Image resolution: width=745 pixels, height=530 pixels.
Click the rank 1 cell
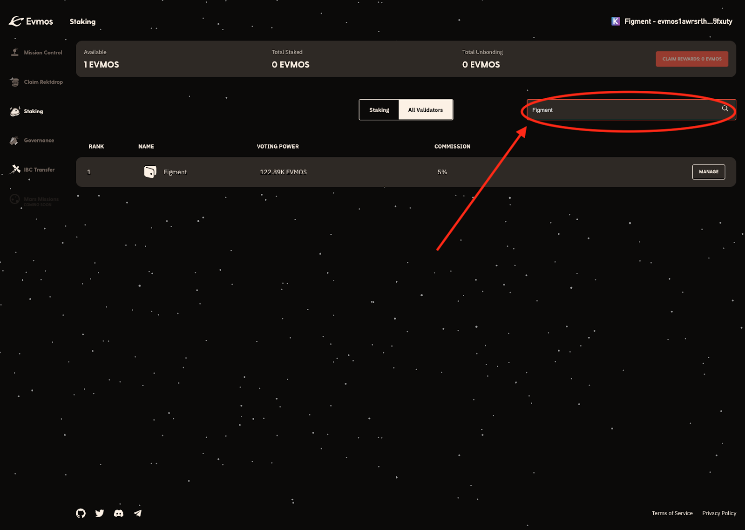tap(89, 172)
